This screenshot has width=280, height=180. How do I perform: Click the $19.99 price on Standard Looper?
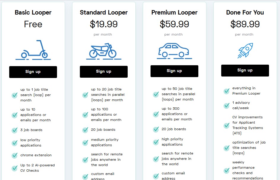(103, 24)
